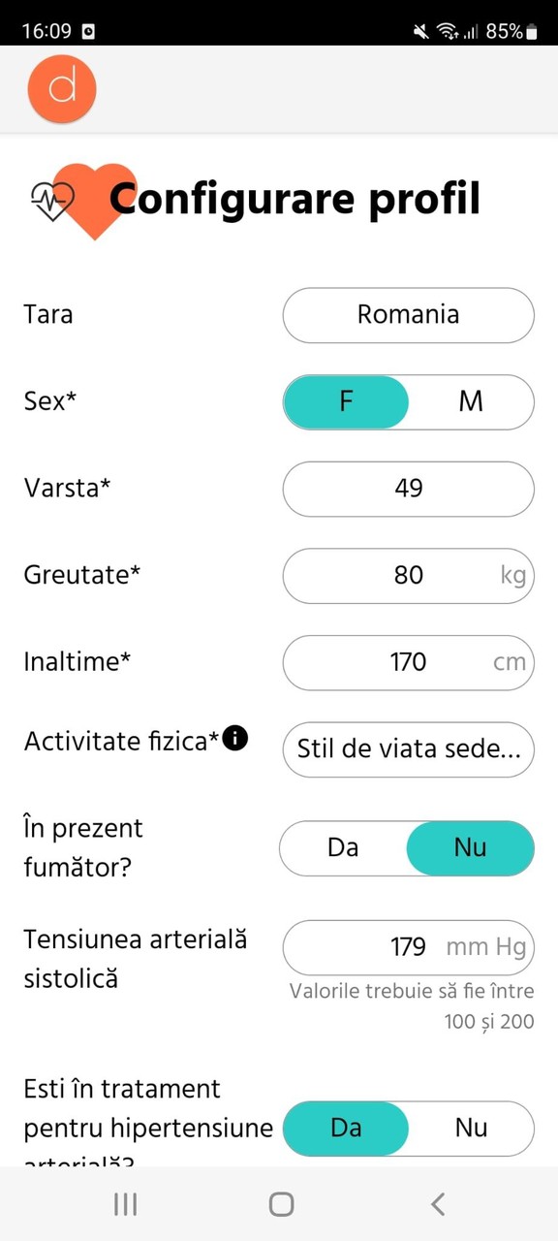Select M for Sex

tap(471, 401)
